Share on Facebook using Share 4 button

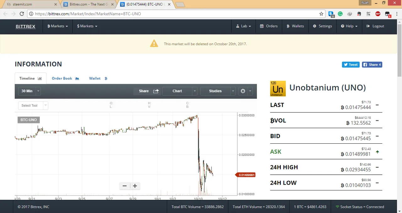pos(372,65)
